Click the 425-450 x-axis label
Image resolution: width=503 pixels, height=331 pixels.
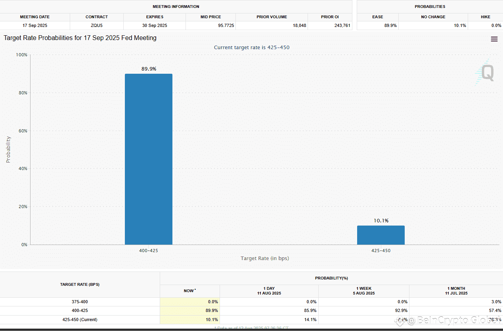click(381, 251)
